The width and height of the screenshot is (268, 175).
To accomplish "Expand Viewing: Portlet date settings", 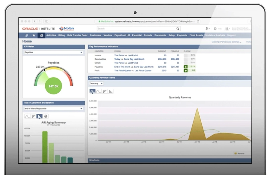I will (226, 42).
